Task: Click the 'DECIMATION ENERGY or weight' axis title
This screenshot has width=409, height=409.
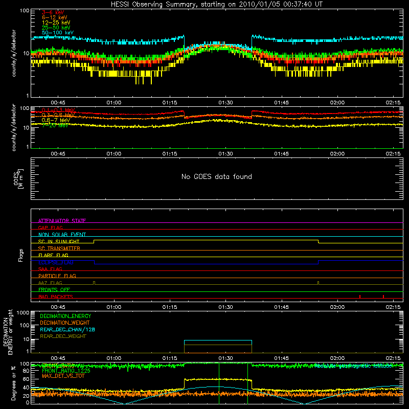Action: [8, 332]
